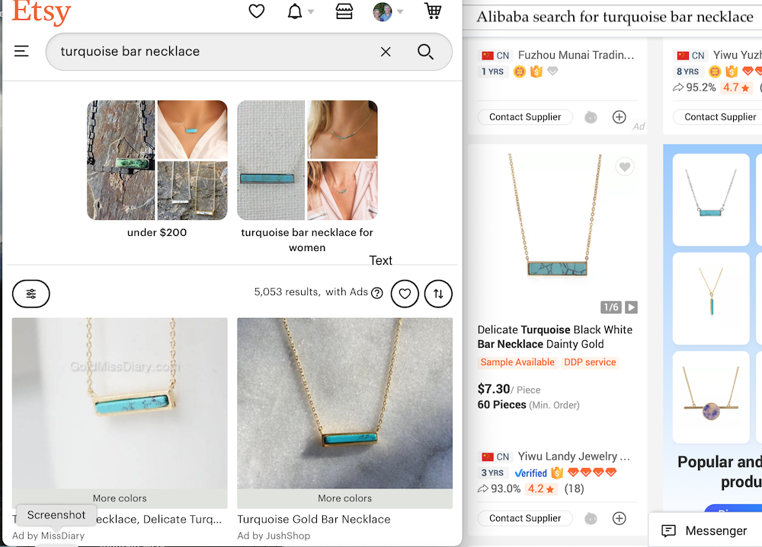The height and width of the screenshot is (547, 762).
Task: Open the Etsy shopping cart
Action: tap(433, 11)
